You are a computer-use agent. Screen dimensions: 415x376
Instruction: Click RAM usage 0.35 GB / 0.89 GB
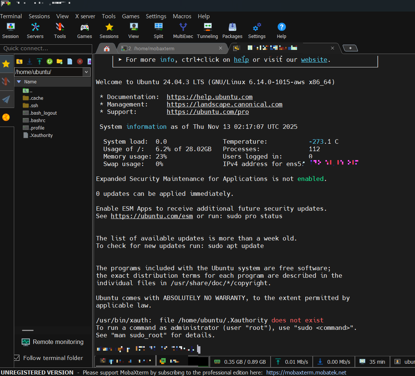click(240, 362)
